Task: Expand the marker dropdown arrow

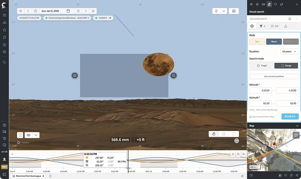Action: (x=224, y=11)
